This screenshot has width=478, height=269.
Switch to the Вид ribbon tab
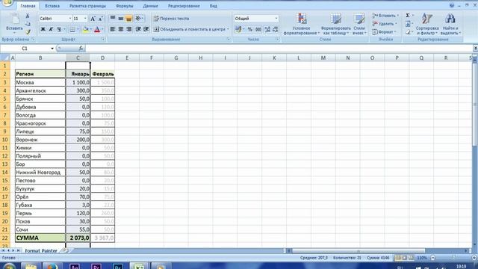coord(214,6)
